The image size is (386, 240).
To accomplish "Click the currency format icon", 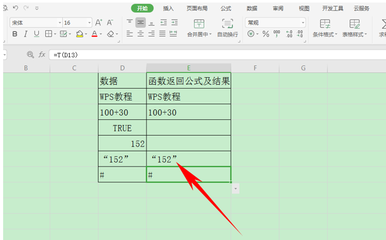I will click(x=251, y=34).
